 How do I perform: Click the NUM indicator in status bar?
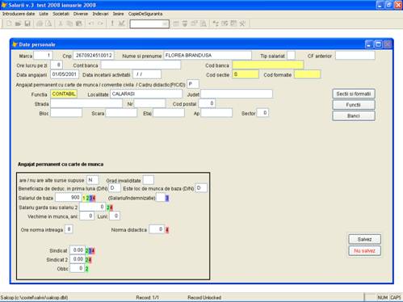click(x=382, y=297)
